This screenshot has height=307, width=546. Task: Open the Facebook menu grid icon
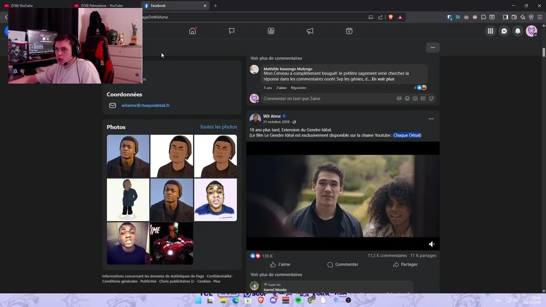[x=491, y=31]
